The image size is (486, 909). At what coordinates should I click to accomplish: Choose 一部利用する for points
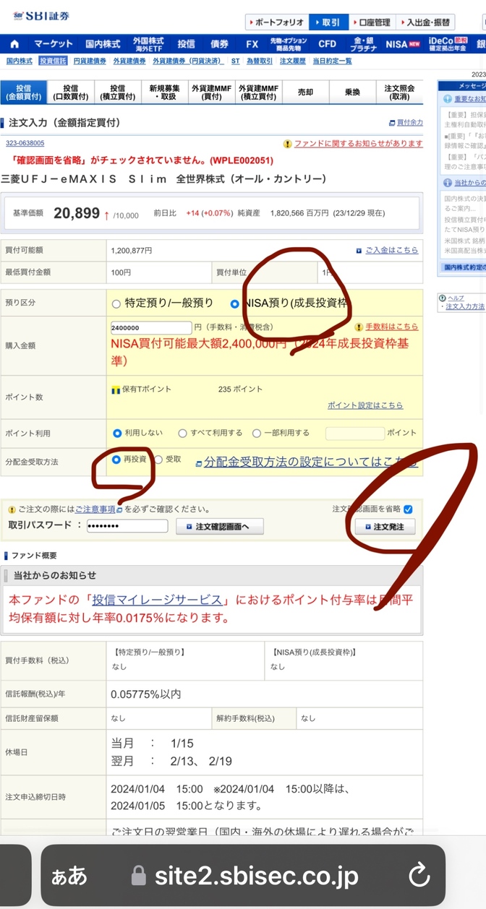[x=257, y=433]
